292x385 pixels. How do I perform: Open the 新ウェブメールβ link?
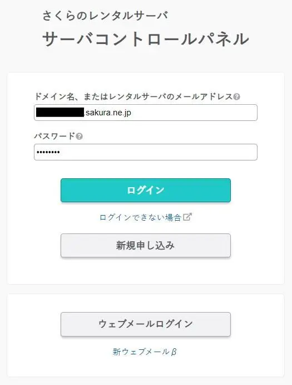145,352
